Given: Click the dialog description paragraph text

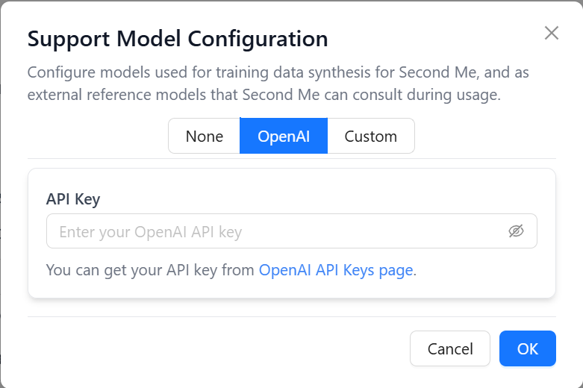Looking at the screenshot, I should point(264,84).
